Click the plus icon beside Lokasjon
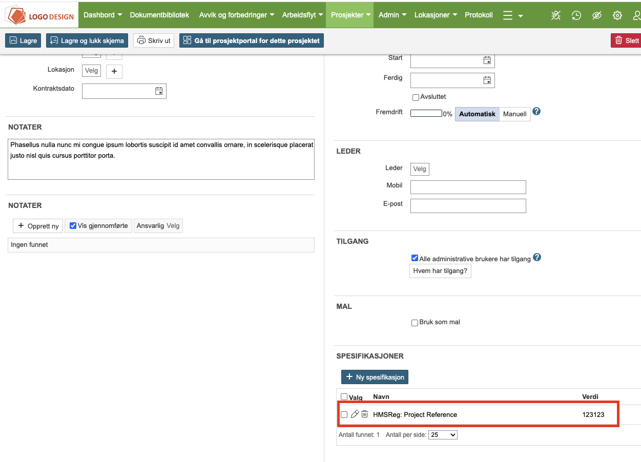The image size is (641, 462). (114, 71)
